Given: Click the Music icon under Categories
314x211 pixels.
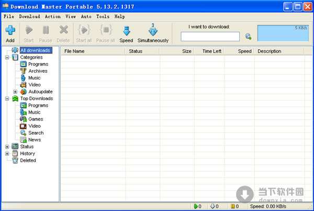Looking at the screenshot, I should 23,77.
